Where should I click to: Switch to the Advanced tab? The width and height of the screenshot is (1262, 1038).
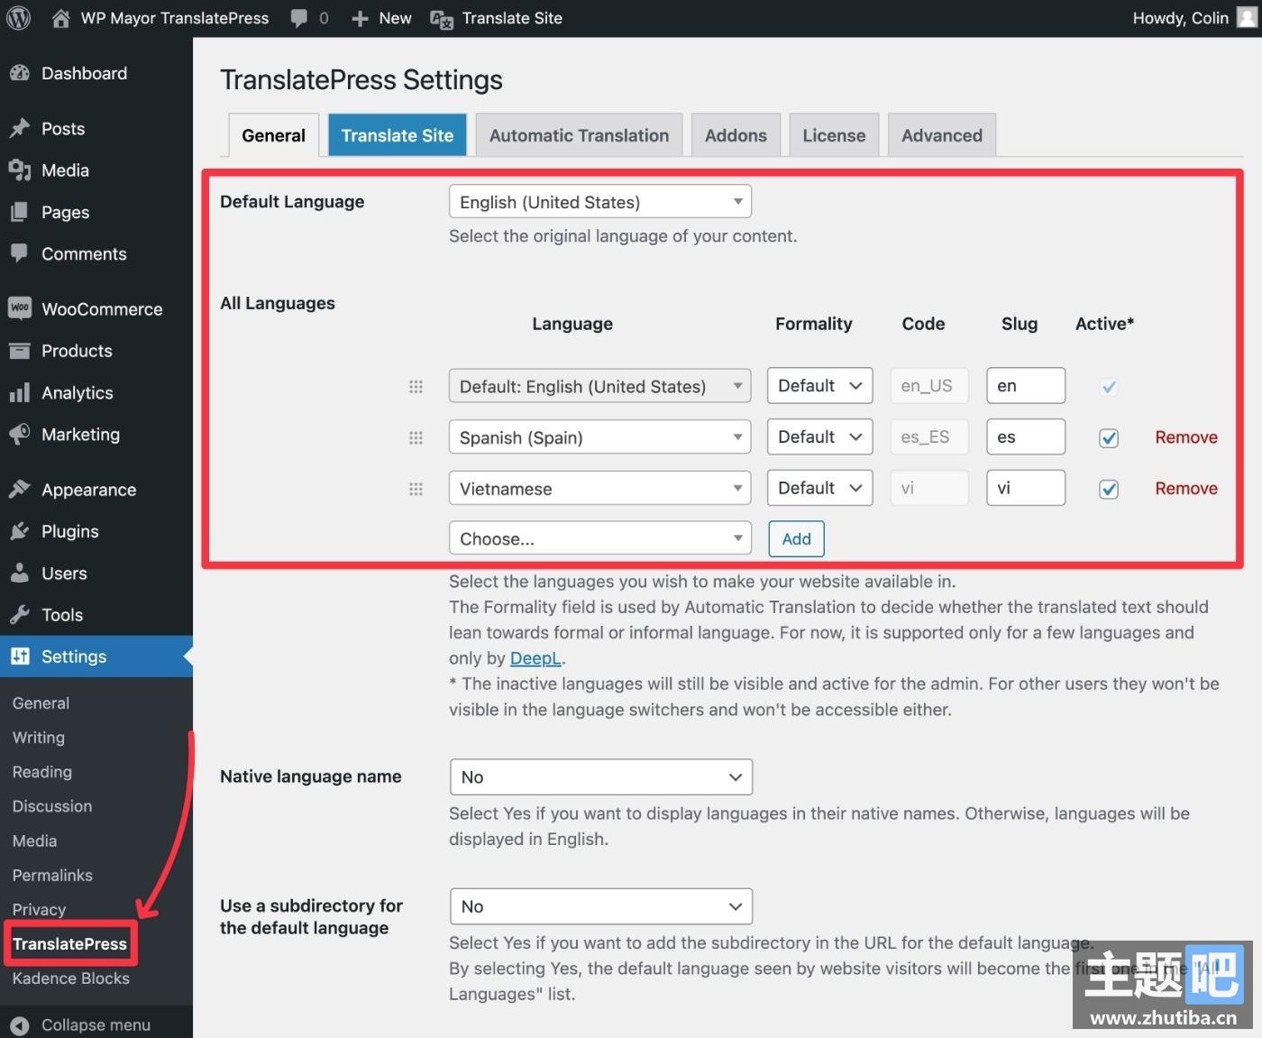(942, 135)
